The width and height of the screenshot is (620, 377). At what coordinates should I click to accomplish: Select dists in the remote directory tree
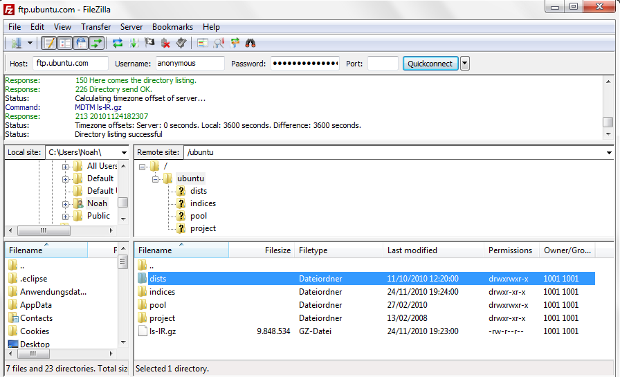[199, 191]
